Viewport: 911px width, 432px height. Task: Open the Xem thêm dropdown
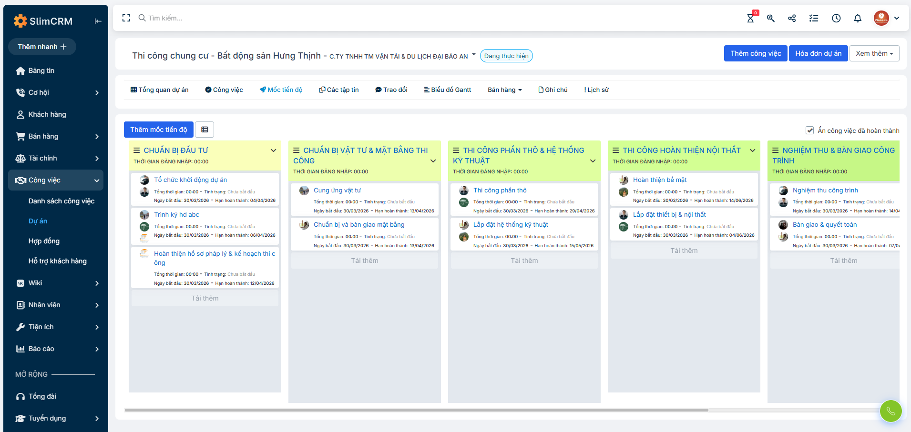874,53
